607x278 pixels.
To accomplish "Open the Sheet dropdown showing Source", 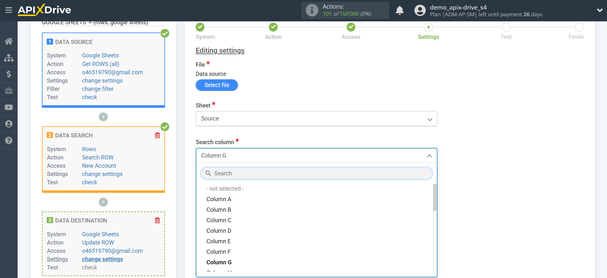I will pos(316,119).
